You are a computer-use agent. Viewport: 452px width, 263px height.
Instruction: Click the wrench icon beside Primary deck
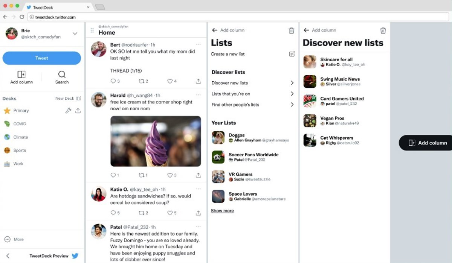68,111
